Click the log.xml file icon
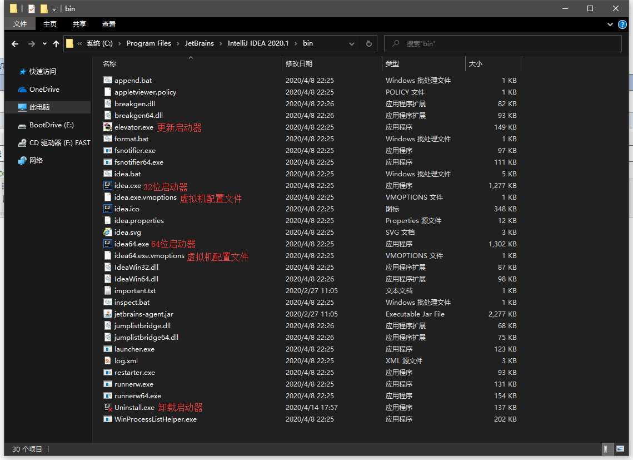 click(x=107, y=360)
